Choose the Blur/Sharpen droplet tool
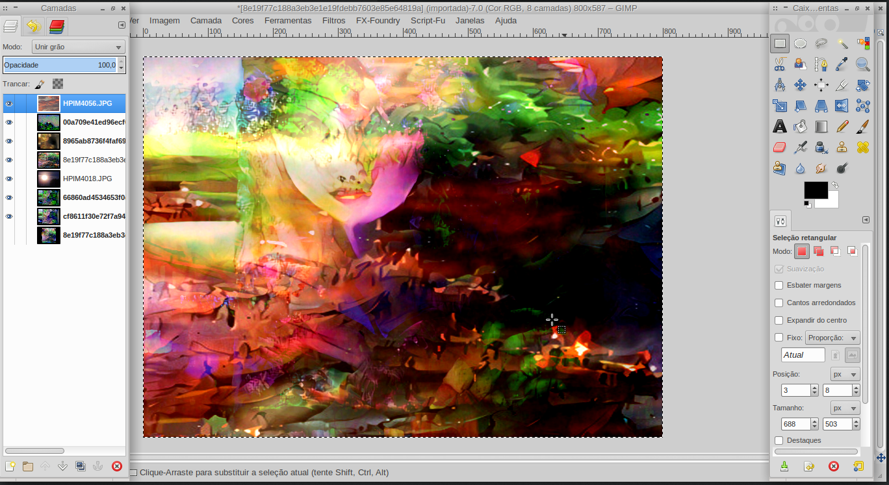 click(x=801, y=168)
